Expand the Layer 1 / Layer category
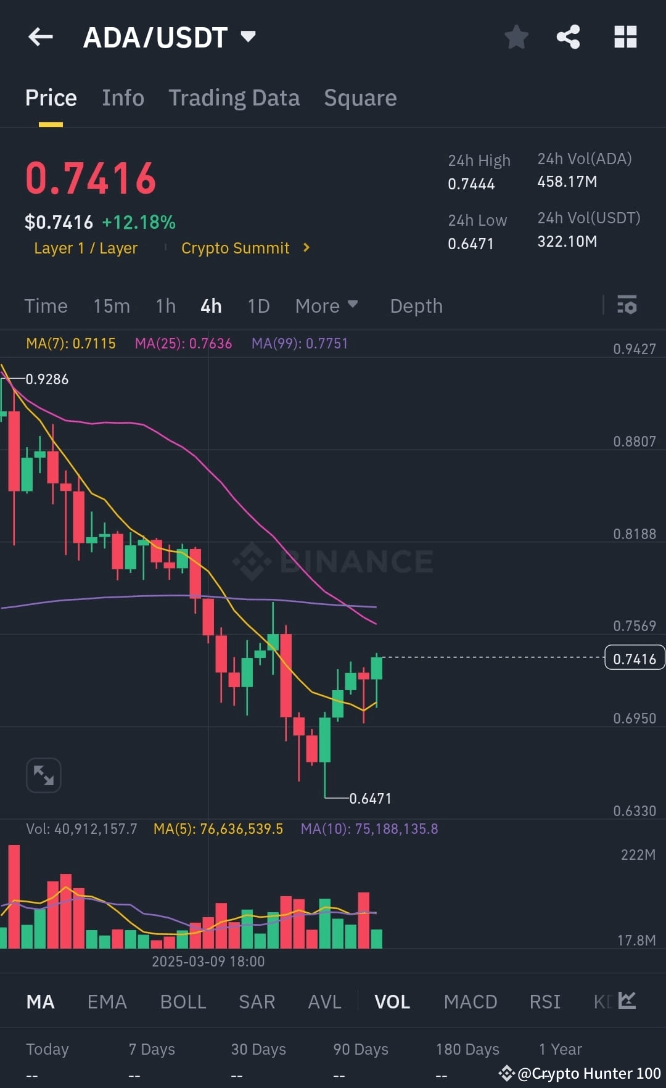 pyautogui.click(x=86, y=248)
